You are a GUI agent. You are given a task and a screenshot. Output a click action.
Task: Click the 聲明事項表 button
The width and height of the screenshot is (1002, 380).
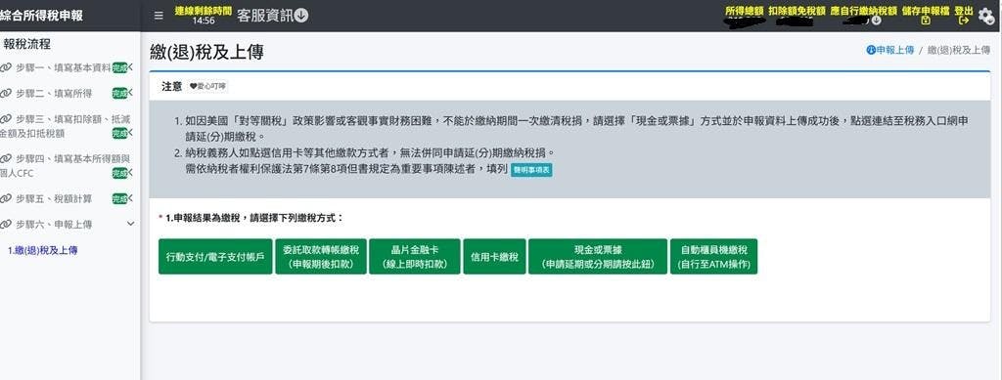click(531, 170)
